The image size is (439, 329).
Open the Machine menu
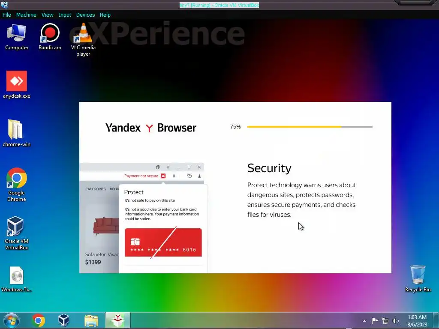click(x=26, y=15)
